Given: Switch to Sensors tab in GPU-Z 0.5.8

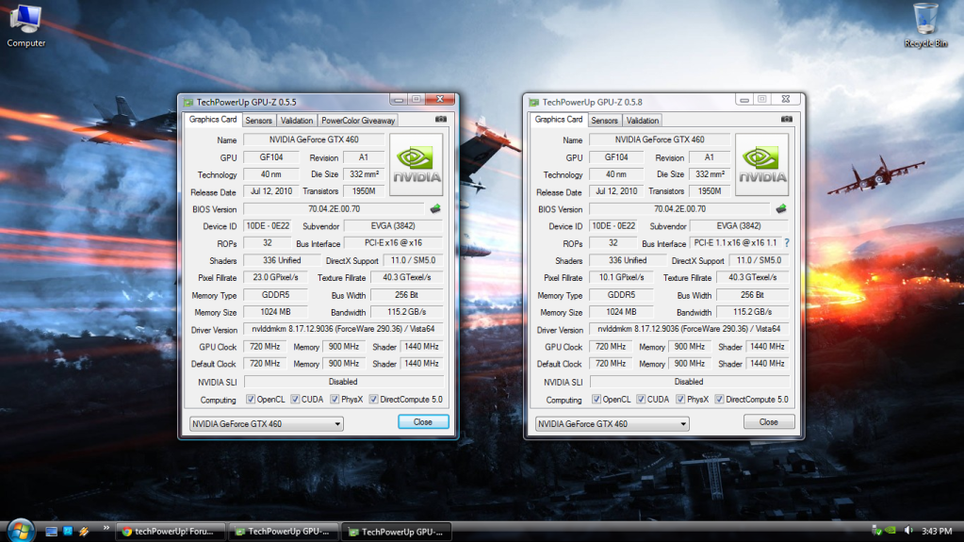Looking at the screenshot, I should click(x=604, y=121).
